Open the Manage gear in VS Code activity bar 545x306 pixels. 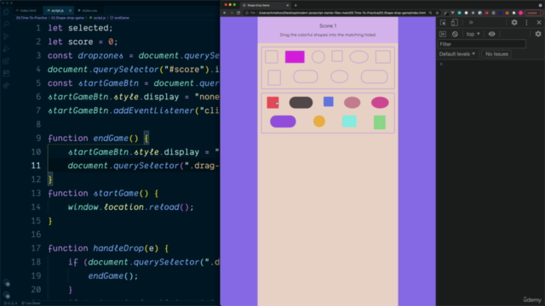point(6,295)
